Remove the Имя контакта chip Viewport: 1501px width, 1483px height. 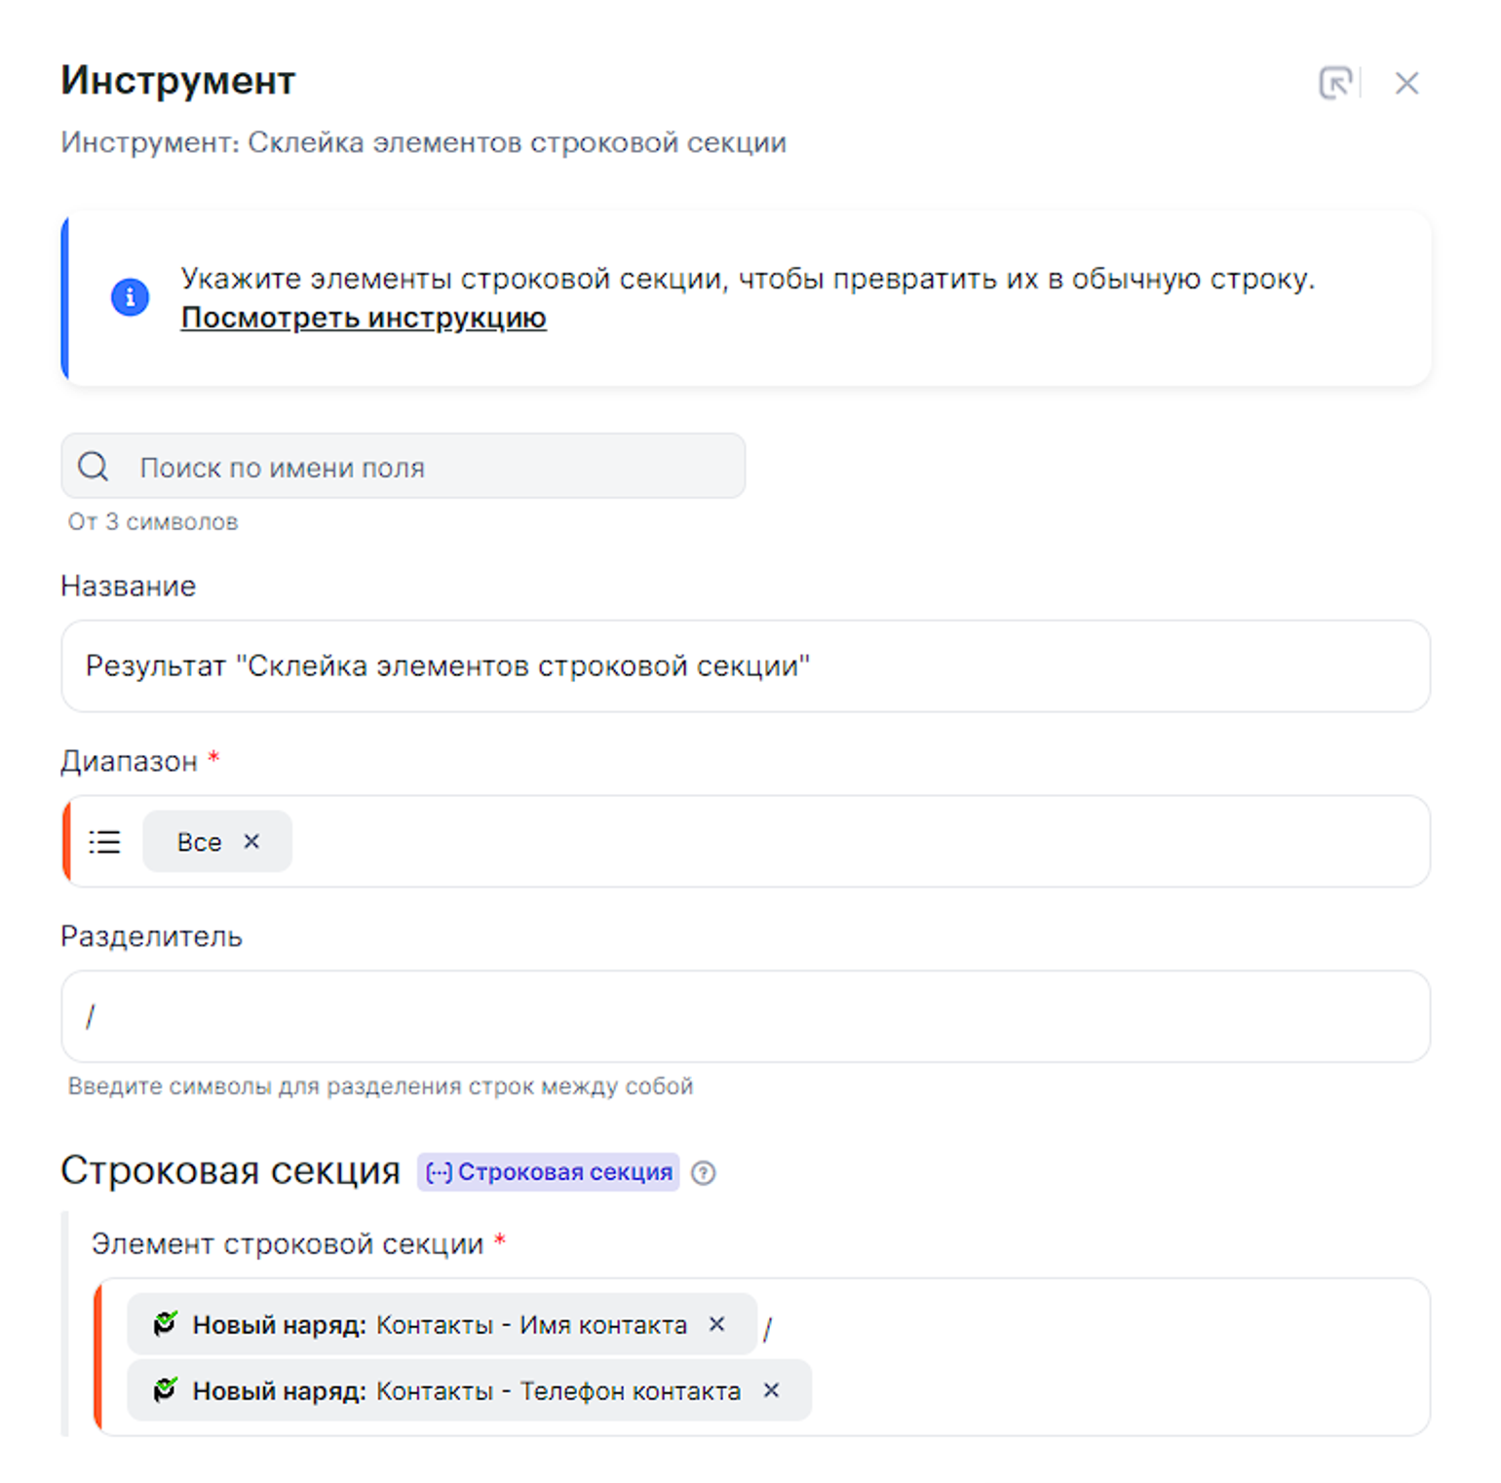[717, 1324]
